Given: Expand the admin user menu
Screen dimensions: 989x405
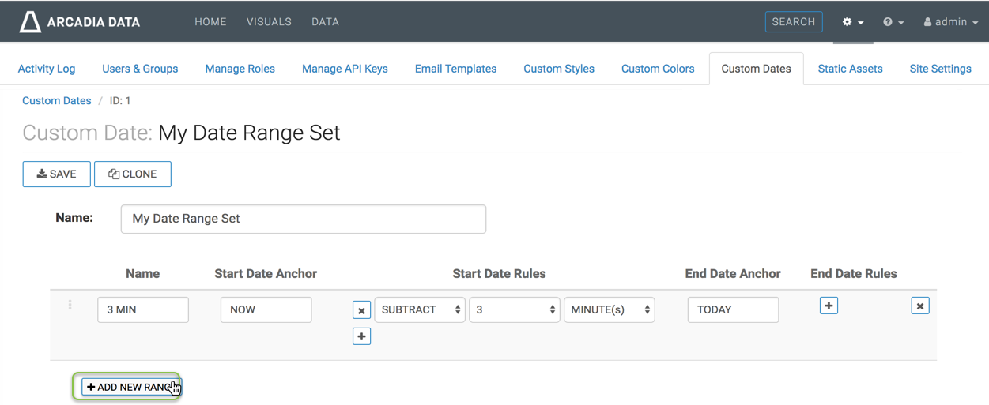Looking at the screenshot, I should (951, 22).
